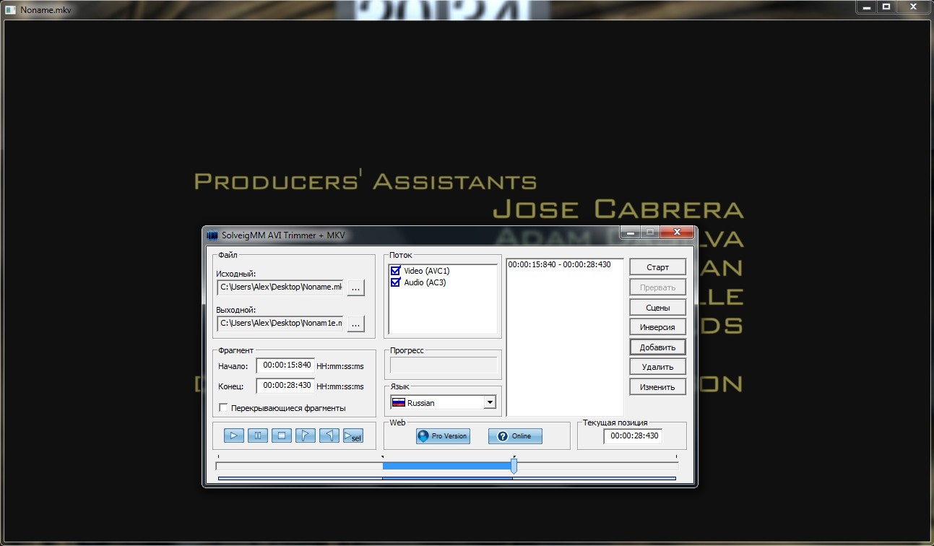Screen dimensions: 934x546
Task: Set the fragment end marker flag
Action: click(329, 435)
